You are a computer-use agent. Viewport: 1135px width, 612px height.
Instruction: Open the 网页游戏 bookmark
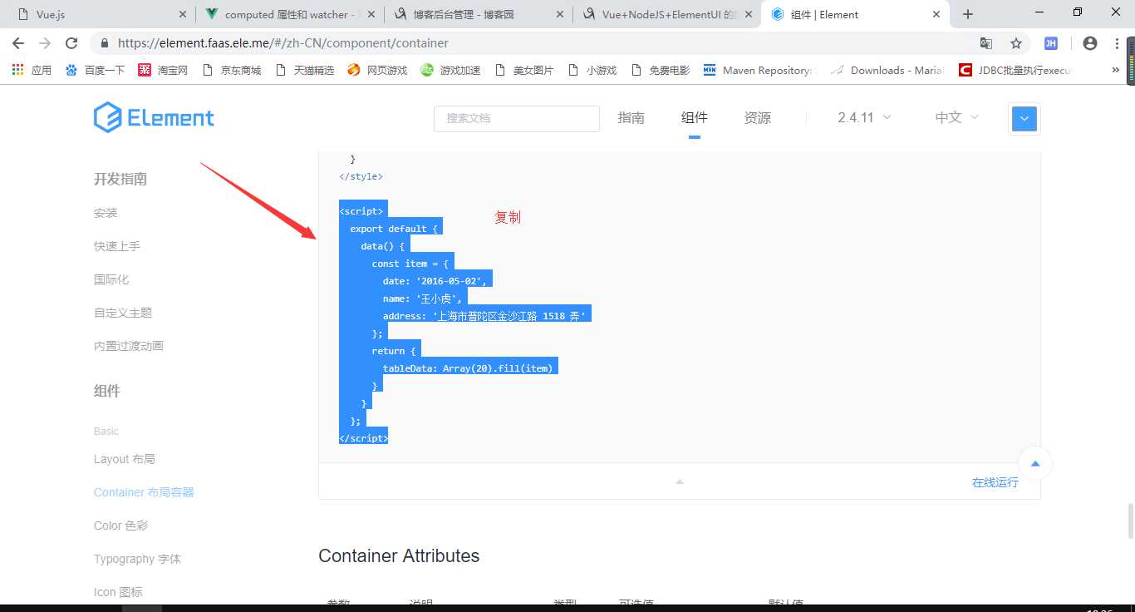click(377, 70)
